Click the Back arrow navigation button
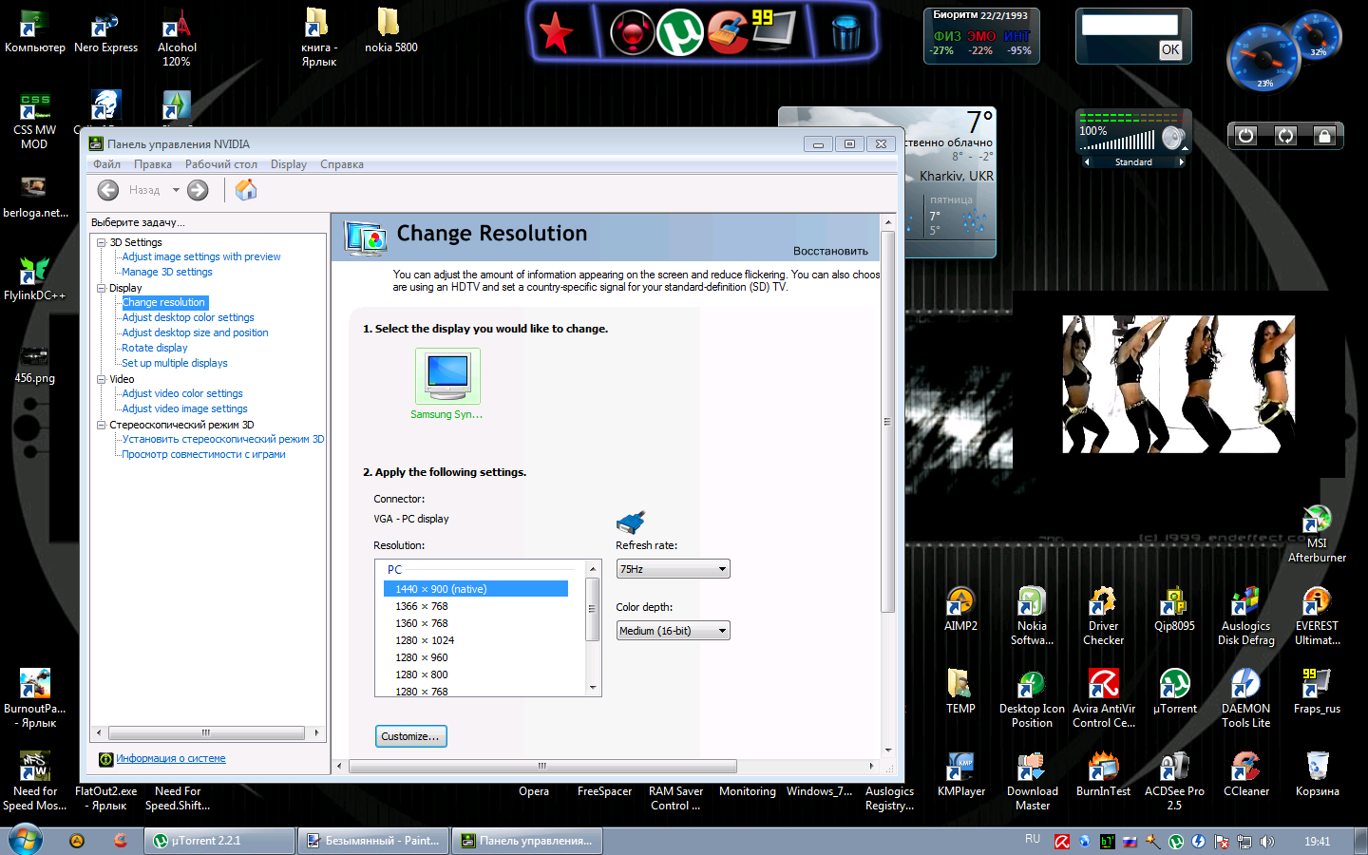Viewport: 1368px width, 855px height. click(108, 190)
